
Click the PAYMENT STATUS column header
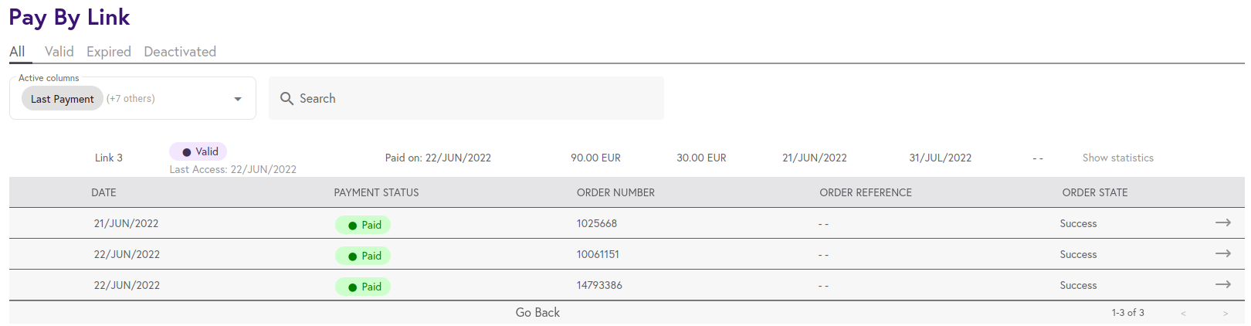[376, 192]
